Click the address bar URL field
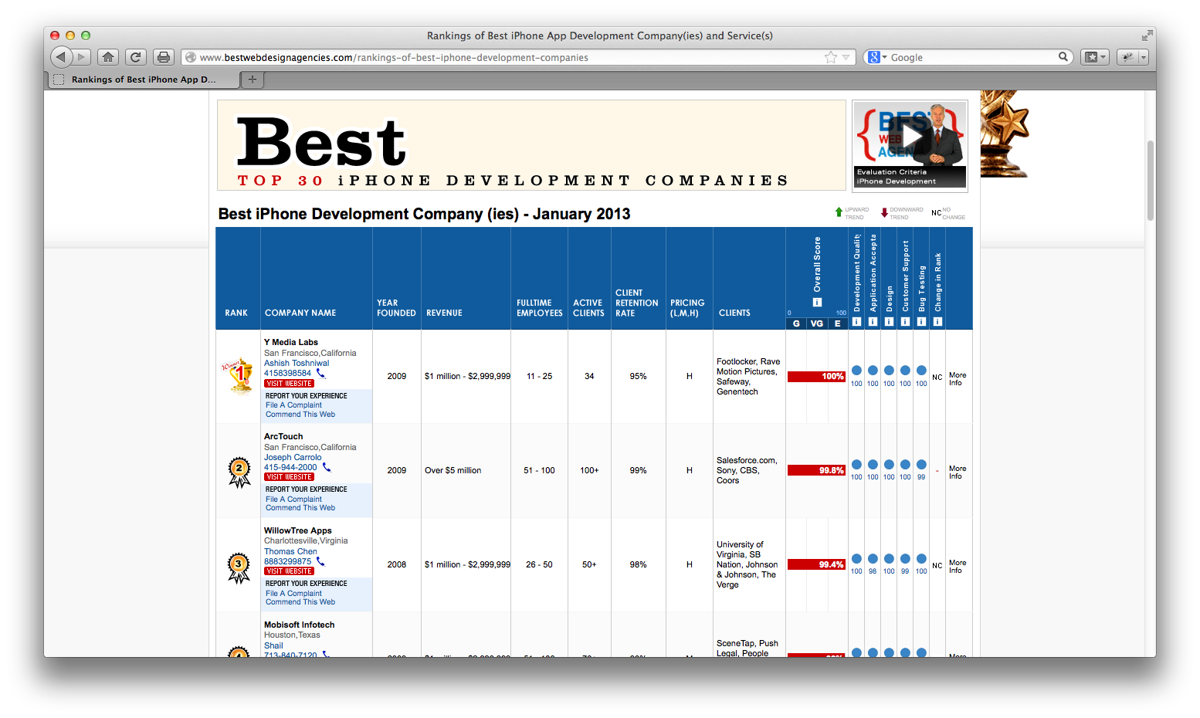Viewport: 1200px width, 718px height. point(518,57)
